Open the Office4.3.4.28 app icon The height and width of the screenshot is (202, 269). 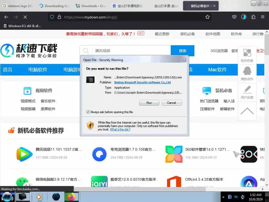pyautogui.click(x=174, y=181)
